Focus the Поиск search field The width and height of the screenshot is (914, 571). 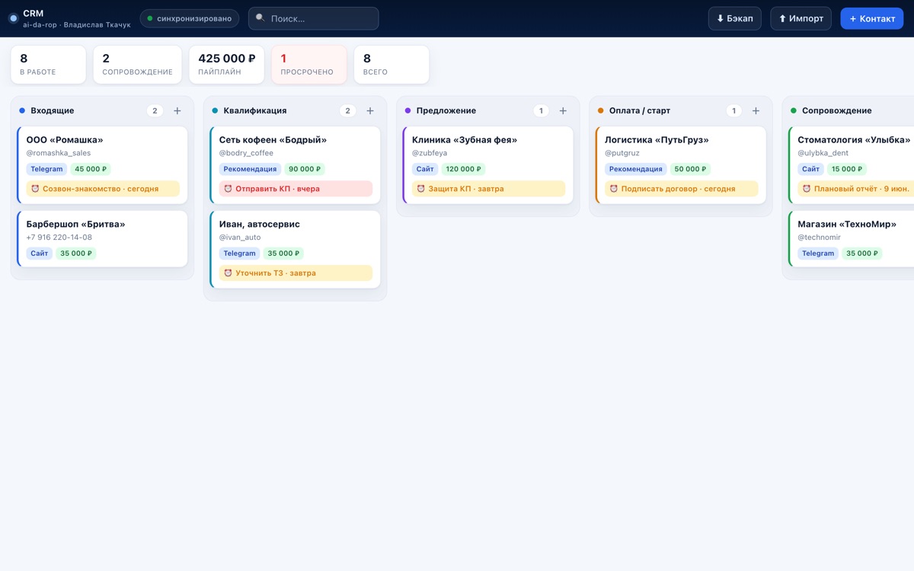tap(313, 18)
